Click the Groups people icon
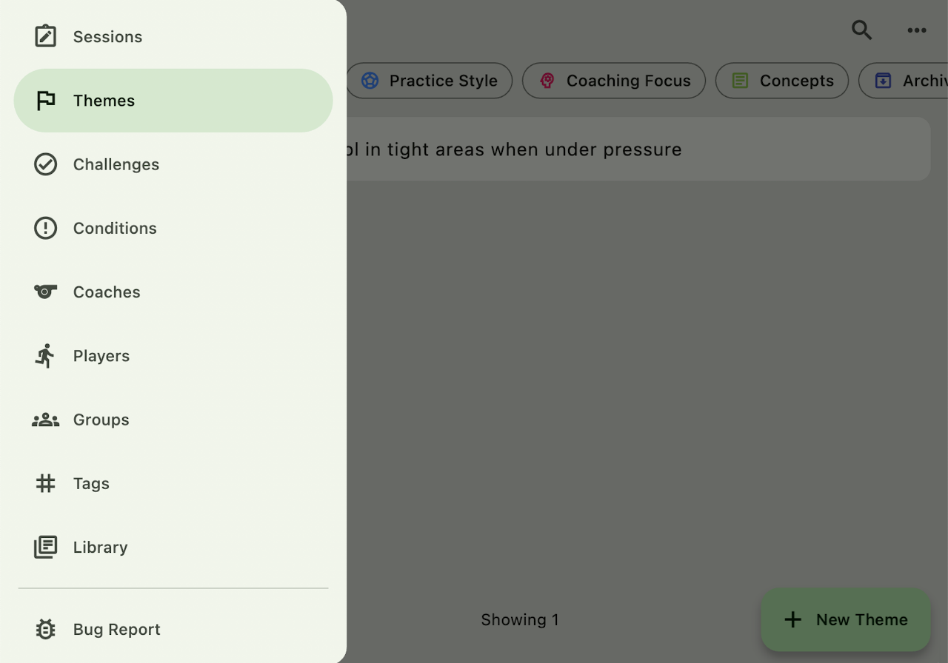 click(x=45, y=420)
